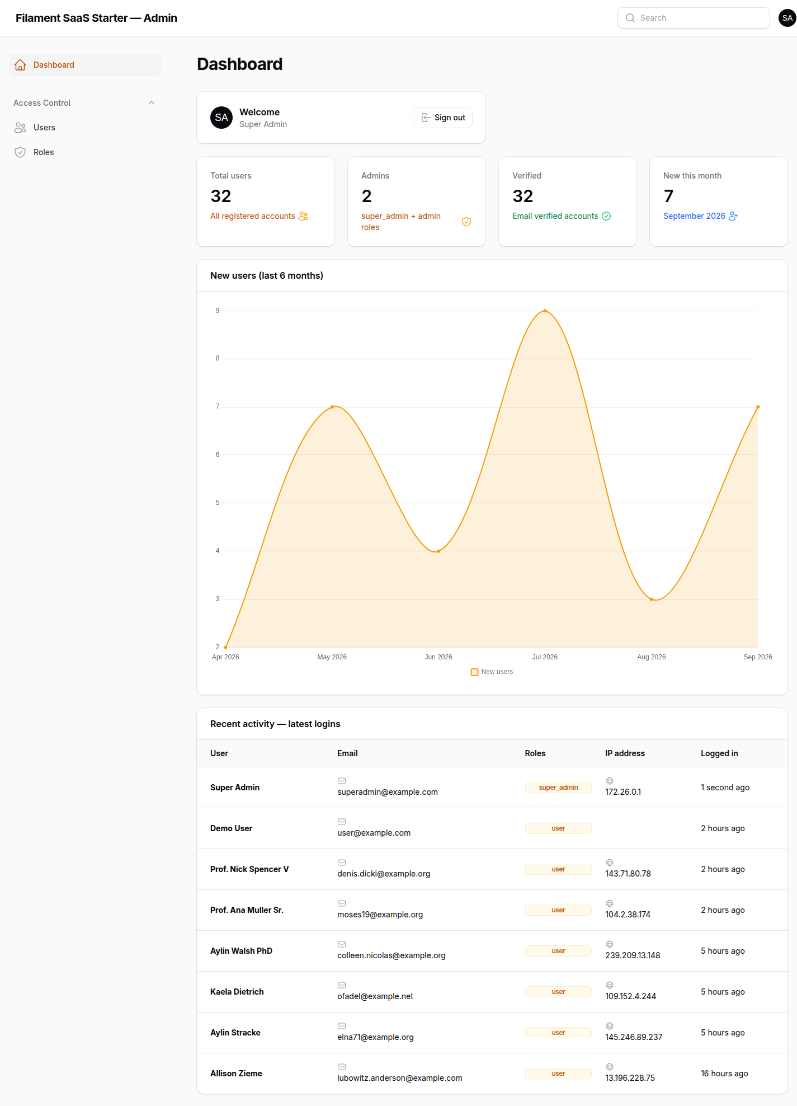Click the Kaela Dietrich user name
Viewport: 797px width, 1106px height.
click(237, 992)
